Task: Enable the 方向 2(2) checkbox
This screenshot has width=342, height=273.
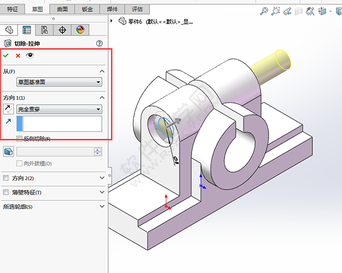Action: 6,178
